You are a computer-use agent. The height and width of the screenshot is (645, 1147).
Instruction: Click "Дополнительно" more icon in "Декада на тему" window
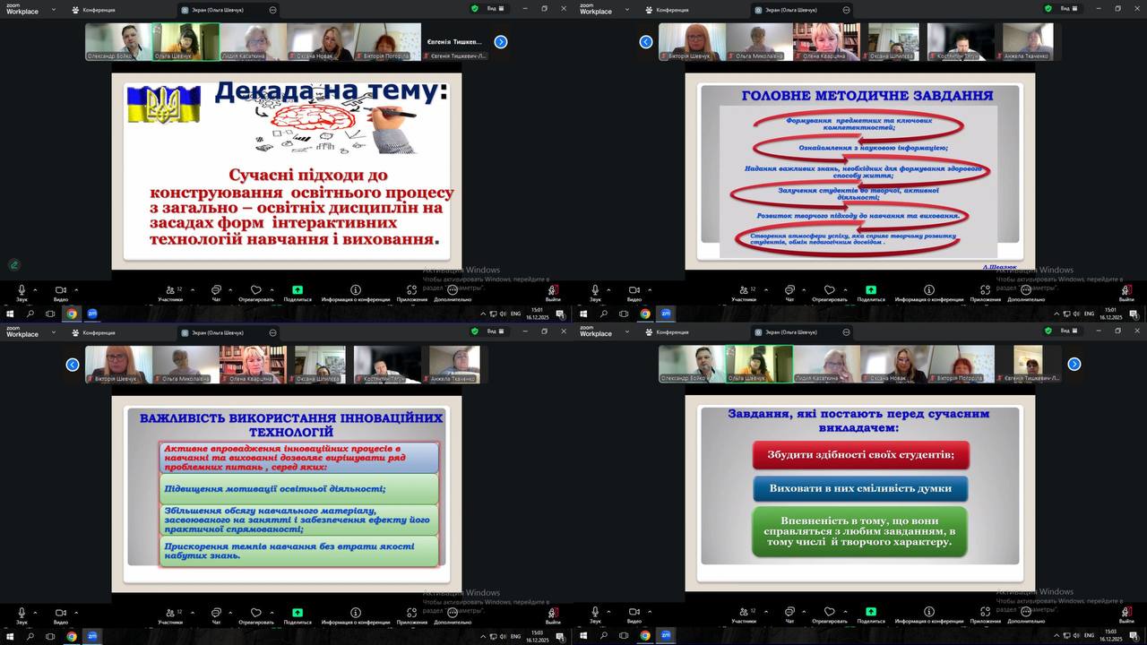pyautogui.click(x=453, y=290)
